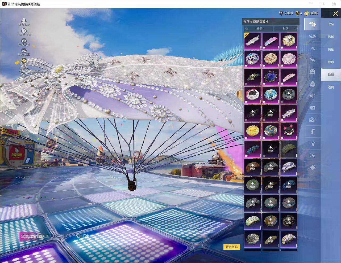341x263 pixels.
Task: Select the yellow duck parachute skin
Action: [252, 131]
